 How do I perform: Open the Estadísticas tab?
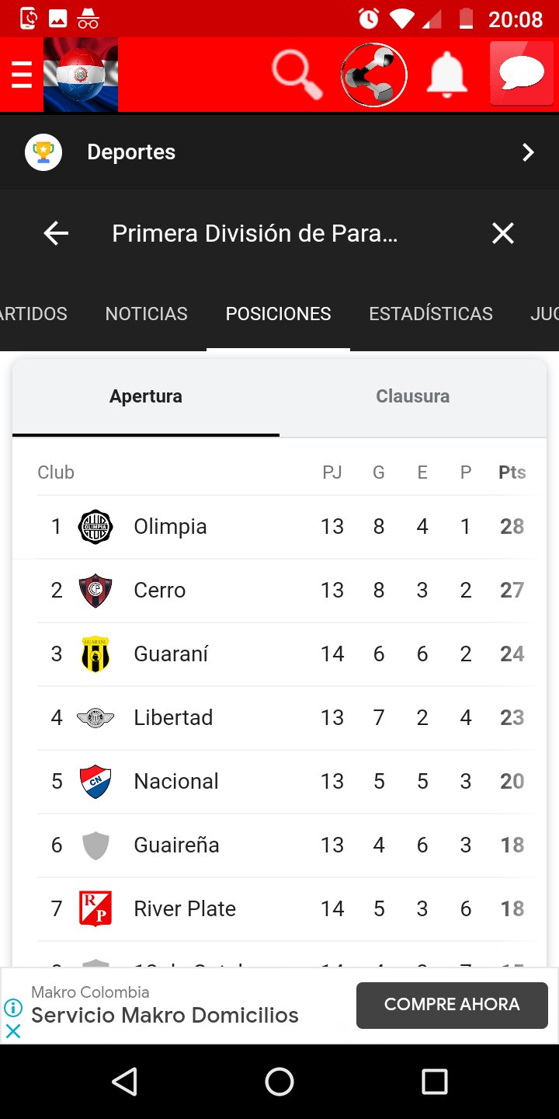click(x=431, y=314)
